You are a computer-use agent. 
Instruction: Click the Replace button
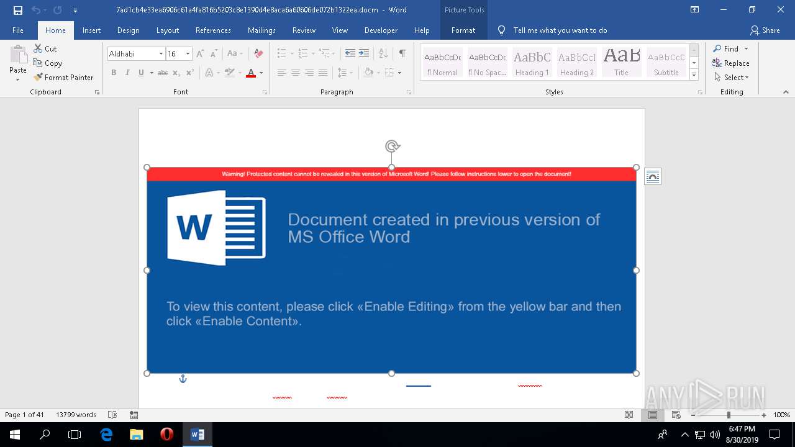pyautogui.click(x=731, y=63)
